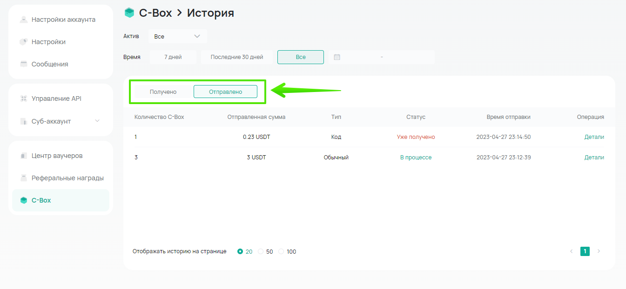Viewport: 626px width, 289px height.
Task: Click the Суб-аккаунт sidebar icon
Action: (24, 121)
